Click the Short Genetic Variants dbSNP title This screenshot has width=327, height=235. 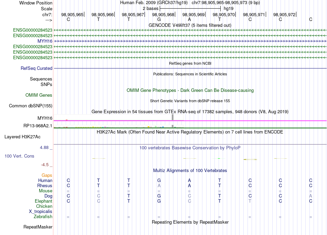pos(190,101)
